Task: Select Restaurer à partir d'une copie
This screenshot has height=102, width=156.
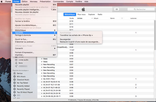Action: point(80,42)
